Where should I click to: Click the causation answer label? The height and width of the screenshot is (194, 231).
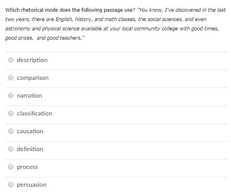tap(30, 131)
